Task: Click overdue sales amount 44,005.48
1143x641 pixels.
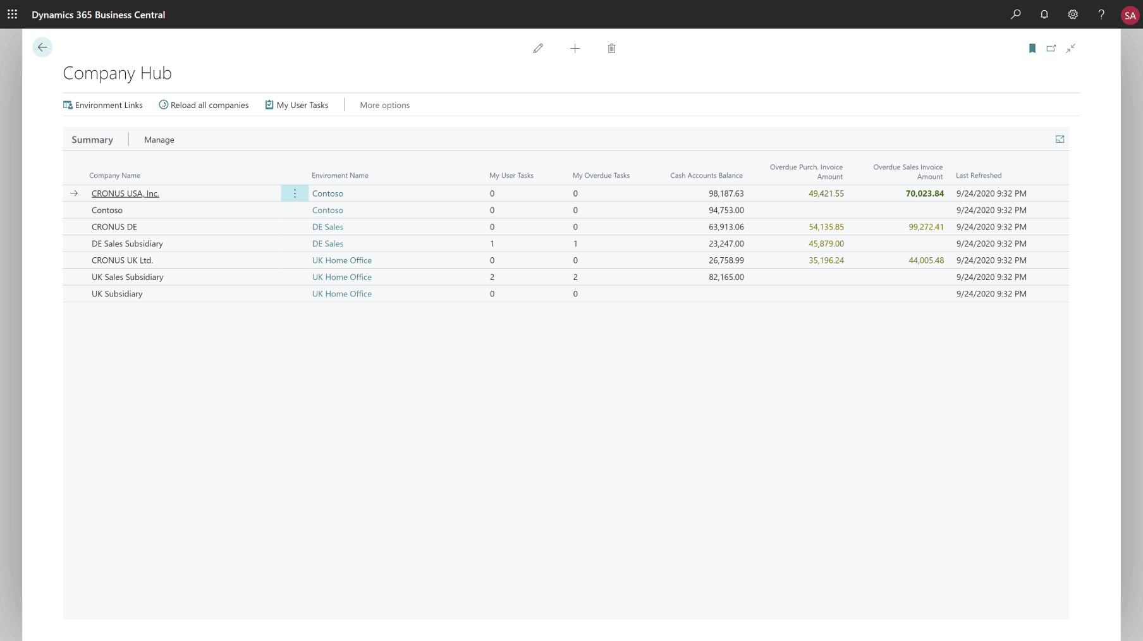Action: (x=926, y=260)
